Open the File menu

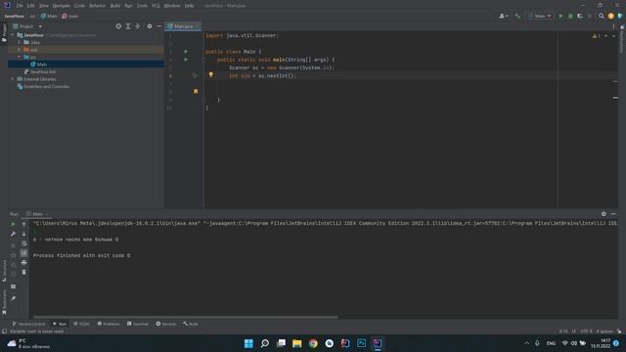click(x=20, y=6)
